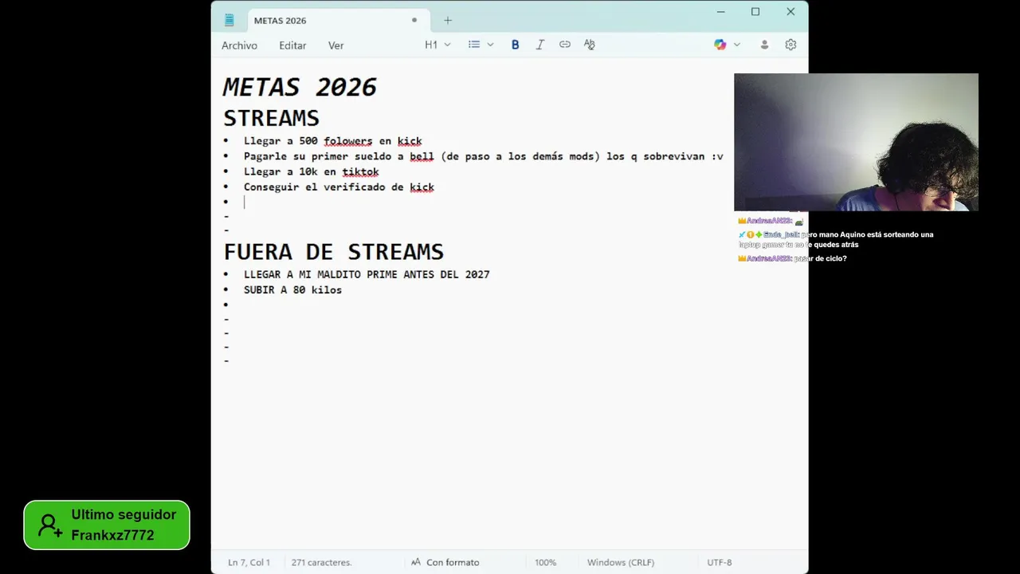The image size is (1020, 574).
Task: Open the account profile icon
Action: coord(764,45)
